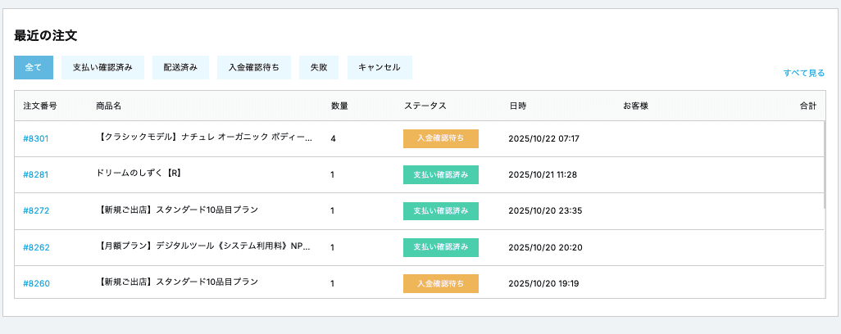Filter orders by the 失敗 tab
The image size is (841, 334).
[x=319, y=67]
